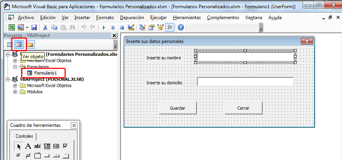
Task: Open the Project Explorer toolbar icon
Action: 142,27
